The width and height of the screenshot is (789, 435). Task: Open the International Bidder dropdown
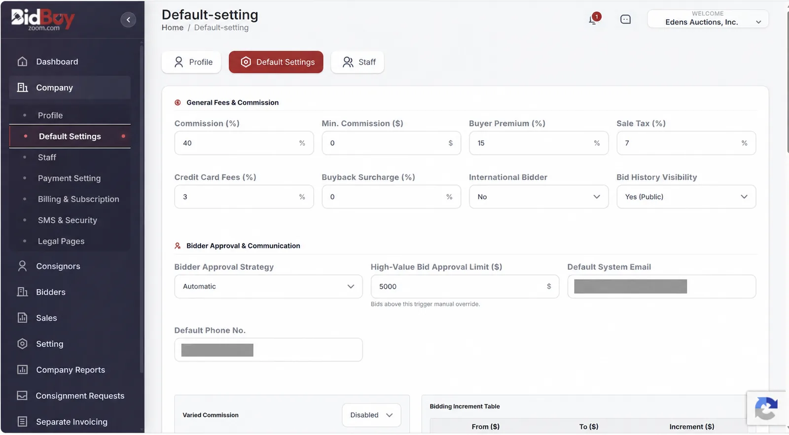pos(538,197)
